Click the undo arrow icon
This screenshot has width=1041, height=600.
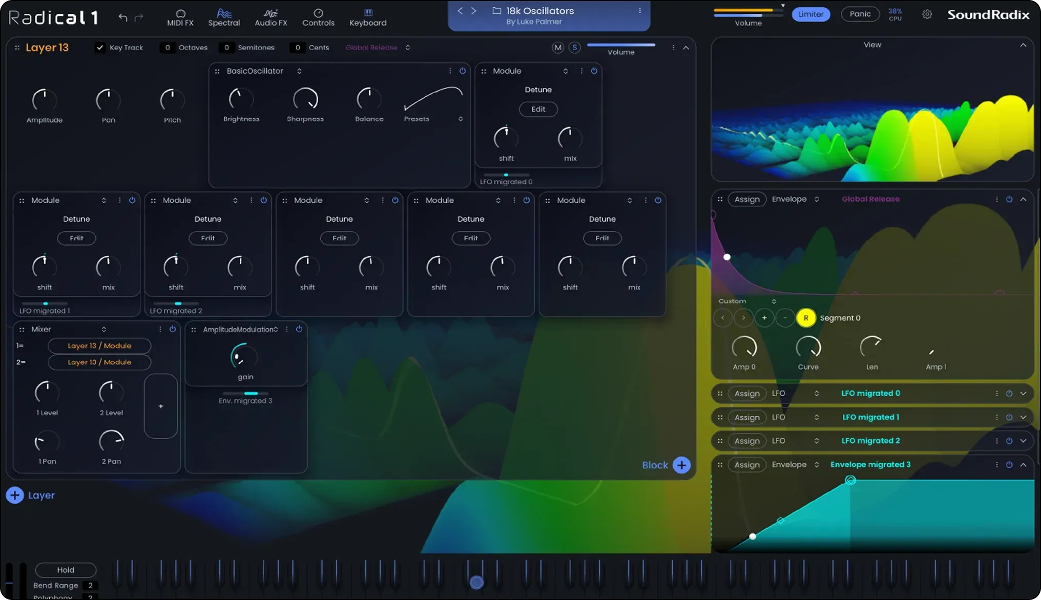pyautogui.click(x=123, y=17)
